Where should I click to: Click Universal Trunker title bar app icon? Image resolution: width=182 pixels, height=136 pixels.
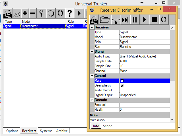tap(6, 4)
